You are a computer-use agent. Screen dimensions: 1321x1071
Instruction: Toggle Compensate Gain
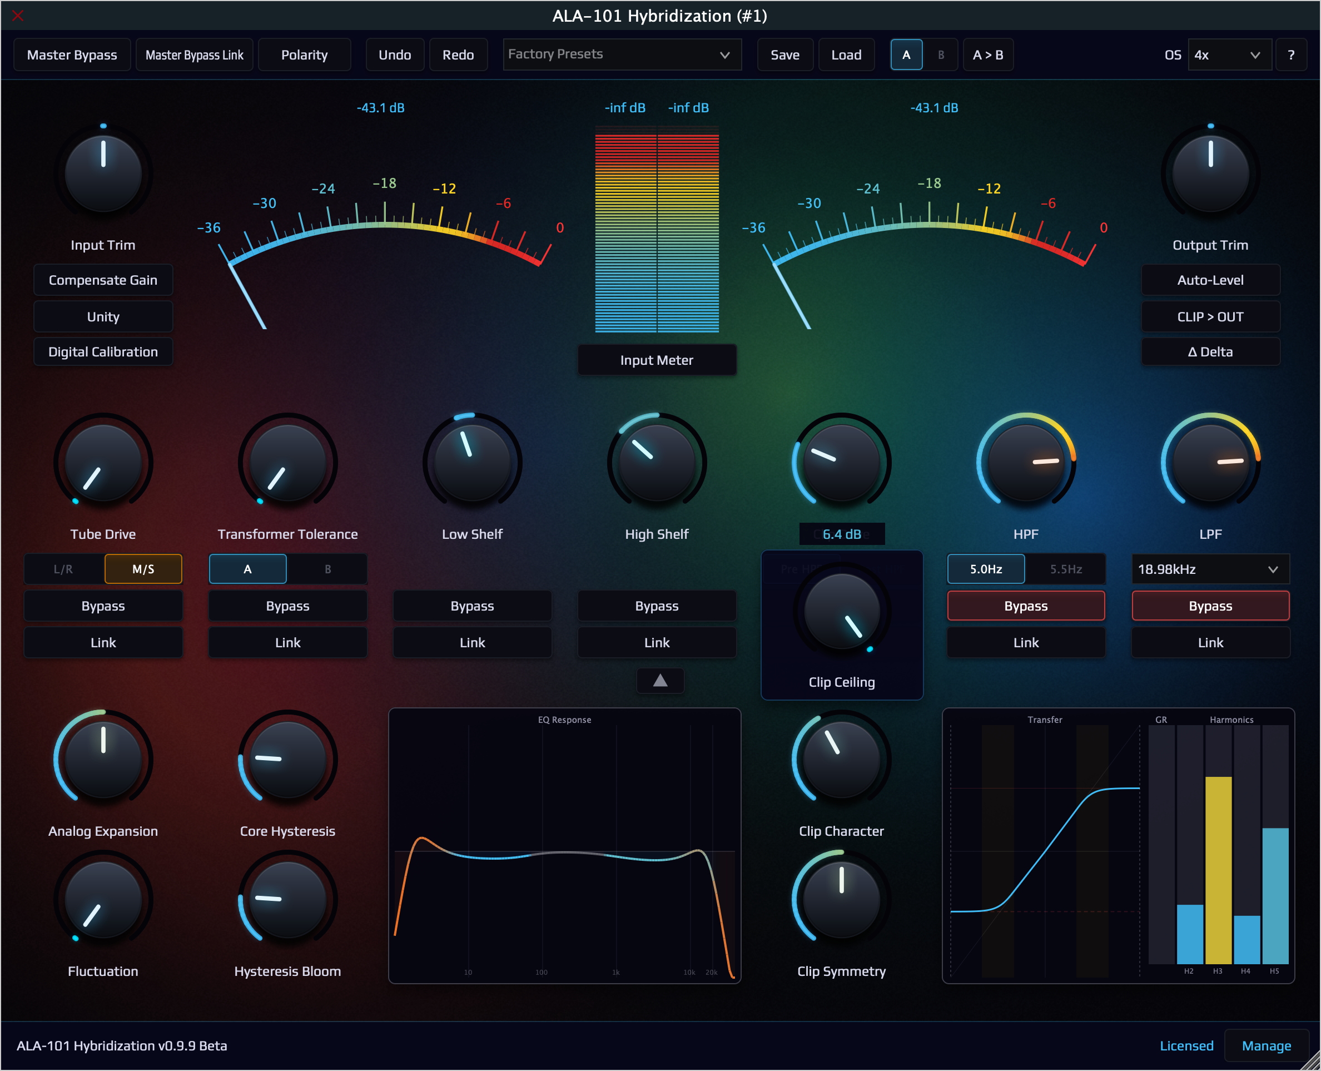click(x=103, y=280)
